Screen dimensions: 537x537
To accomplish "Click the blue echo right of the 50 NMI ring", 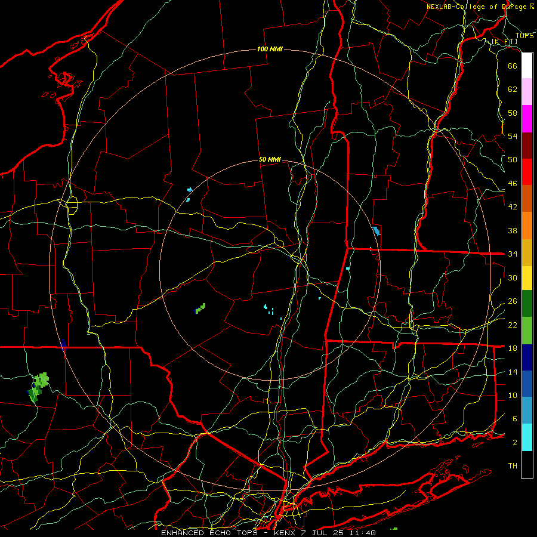I will (376, 231).
